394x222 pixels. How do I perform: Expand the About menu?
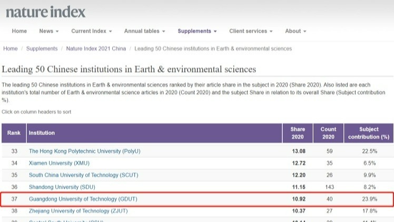295,31
